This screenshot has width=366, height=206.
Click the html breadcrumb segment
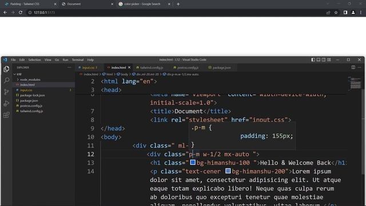coord(109,74)
